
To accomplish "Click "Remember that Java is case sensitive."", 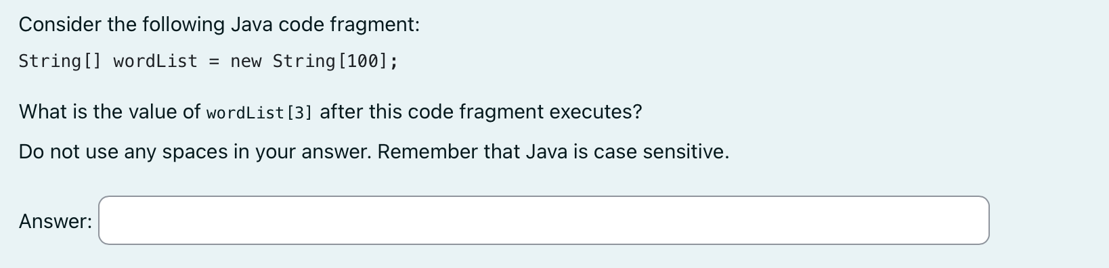I will 553,152.
